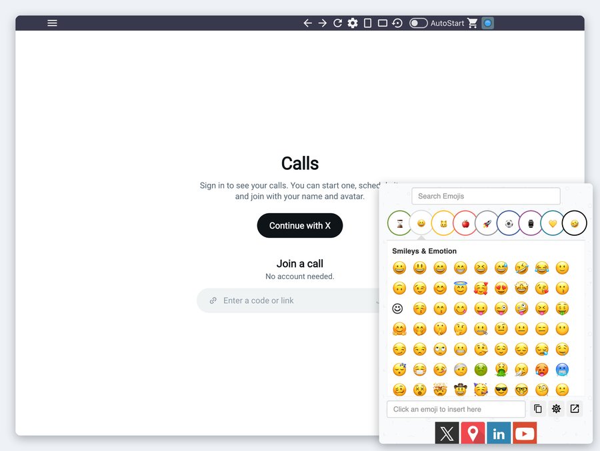Select the yellow heart symbols tab
This screenshot has height=451, width=600.
tap(553, 223)
